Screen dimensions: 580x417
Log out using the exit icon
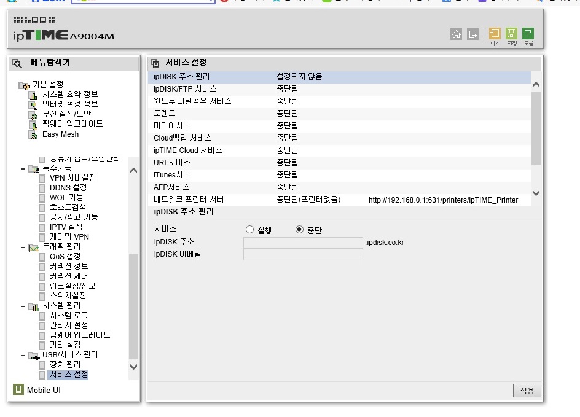[472, 34]
